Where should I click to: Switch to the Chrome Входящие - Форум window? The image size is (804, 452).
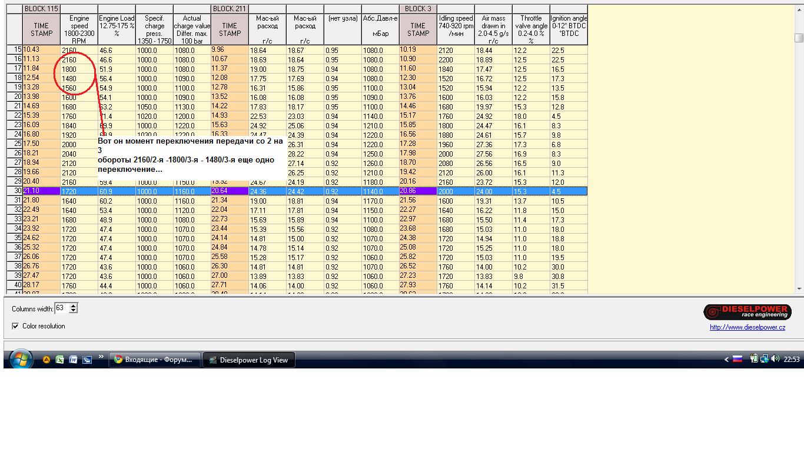coord(155,360)
